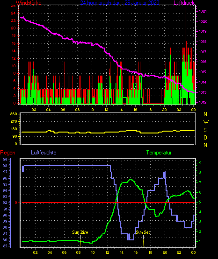Click the 97 humidity axis value

tap(5, 172)
